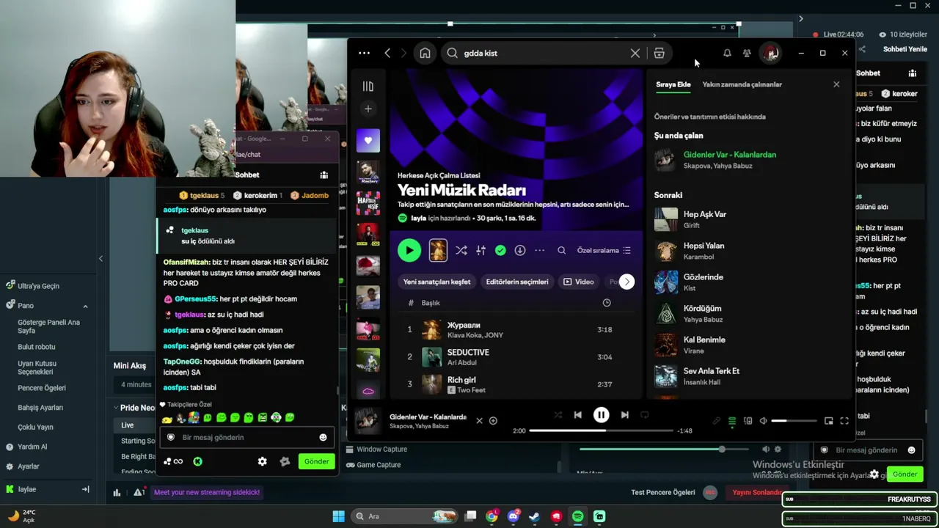This screenshot has width=939, height=528.
Task: Go to Spotify Home
Action: coord(425,53)
